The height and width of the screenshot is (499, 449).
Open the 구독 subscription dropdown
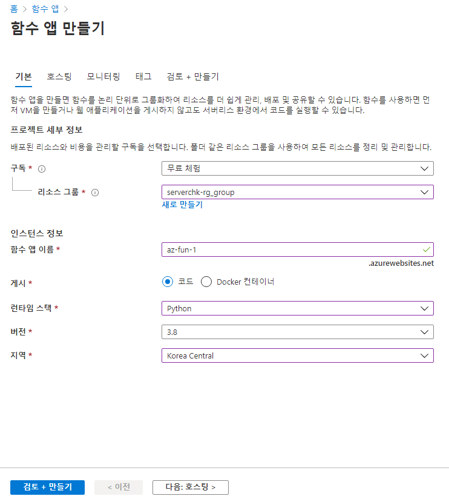click(298, 168)
